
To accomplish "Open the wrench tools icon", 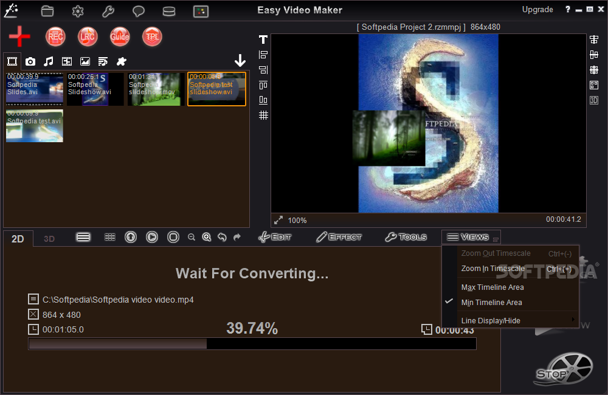I will tap(108, 11).
